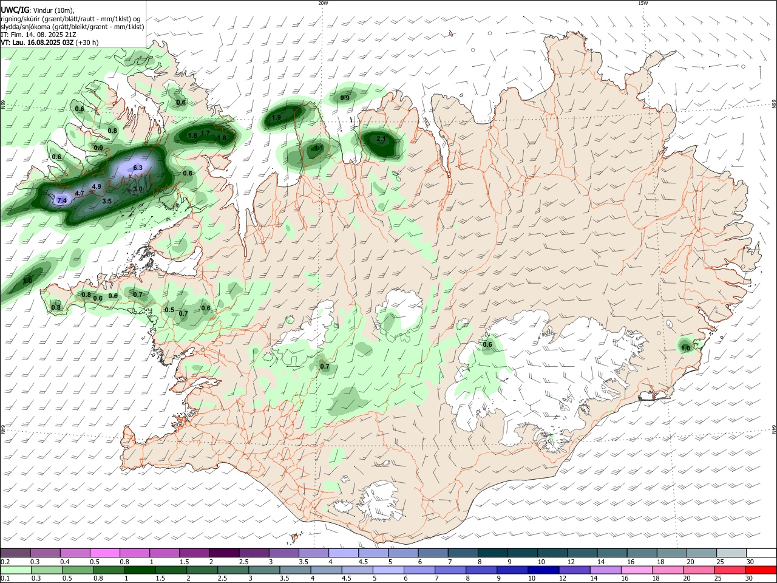Pick the pink 16–18 rain legend swatch
777x583 pixels.
pyautogui.click(x=636, y=570)
